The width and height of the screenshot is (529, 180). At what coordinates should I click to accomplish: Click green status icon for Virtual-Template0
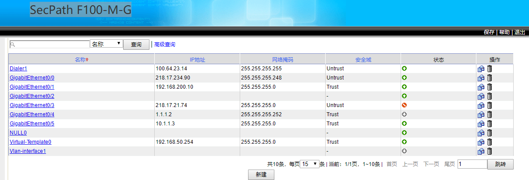click(x=405, y=142)
